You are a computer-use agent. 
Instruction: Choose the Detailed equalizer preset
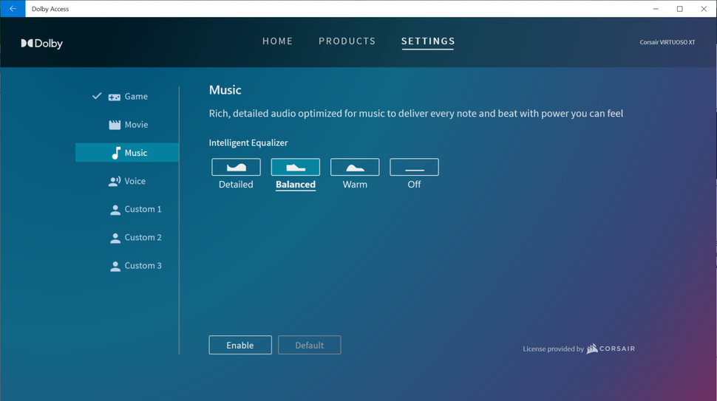tap(236, 168)
